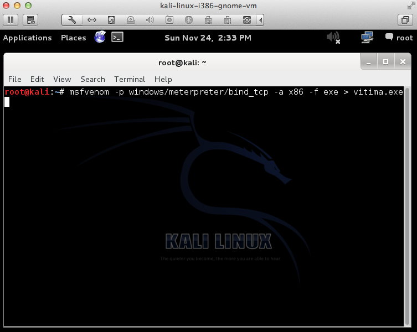
Task: Close the root@kali terminal window
Action: (403, 61)
